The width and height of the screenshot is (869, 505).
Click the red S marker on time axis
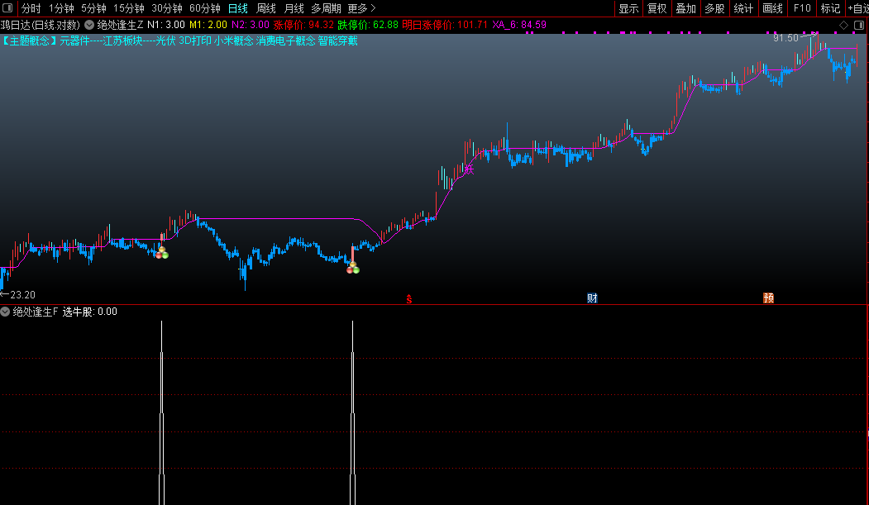(x=409, y=299)
